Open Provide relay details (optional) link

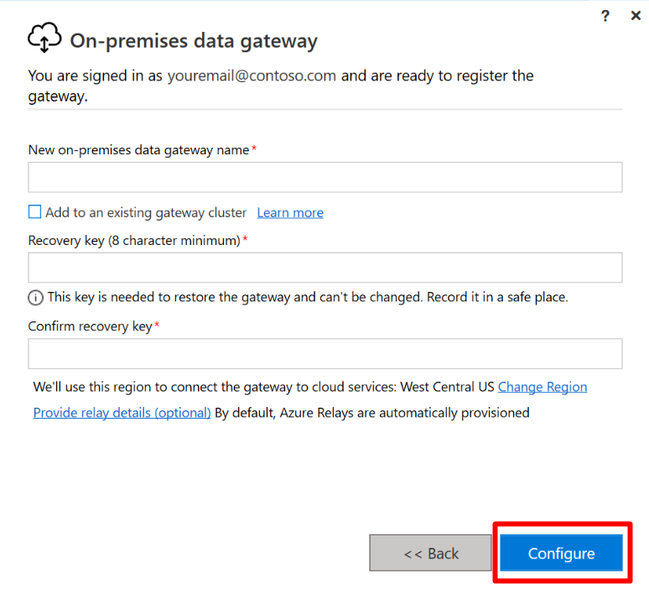pyautogui.click(x=122, y=413)
